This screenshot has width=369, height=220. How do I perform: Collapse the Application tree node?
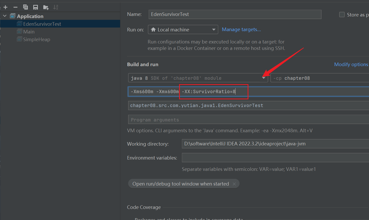(5, 16)
